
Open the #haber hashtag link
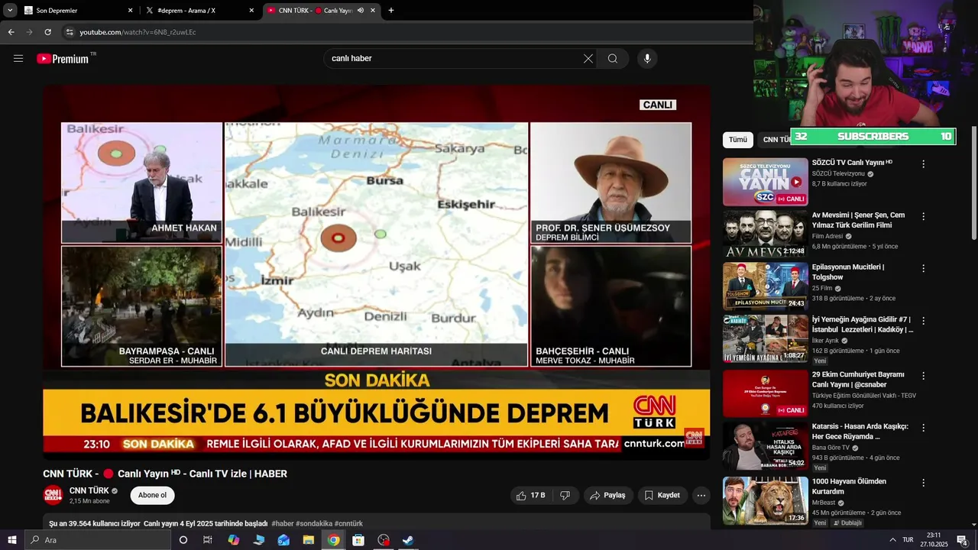(283, 524)
